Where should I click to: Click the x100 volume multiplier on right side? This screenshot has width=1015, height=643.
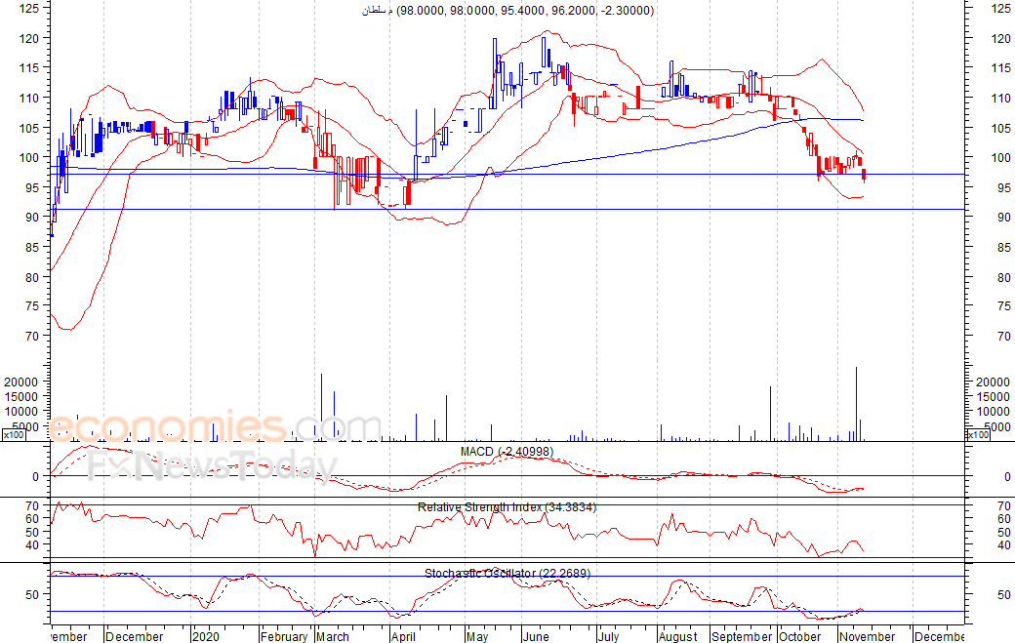pos(977,435)
